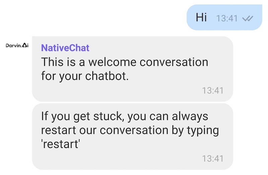Click the 'for your chatbot.' text line
The image size is (268, 175).
click(x=85, y=76)
